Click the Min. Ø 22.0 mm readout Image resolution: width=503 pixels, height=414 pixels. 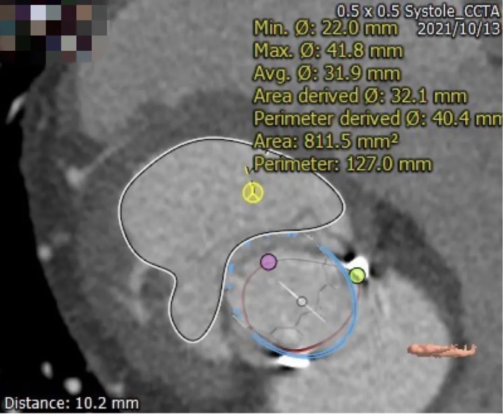(326, 29)
